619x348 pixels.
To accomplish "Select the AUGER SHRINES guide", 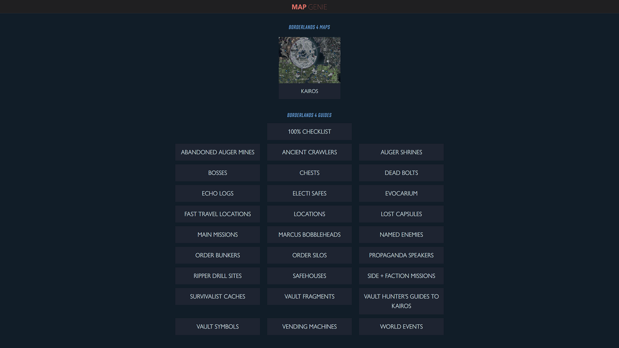I will point(401,152).
